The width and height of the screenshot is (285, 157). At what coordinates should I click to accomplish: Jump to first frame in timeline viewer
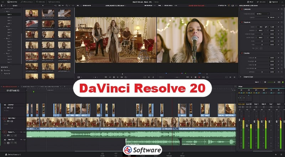187,77
